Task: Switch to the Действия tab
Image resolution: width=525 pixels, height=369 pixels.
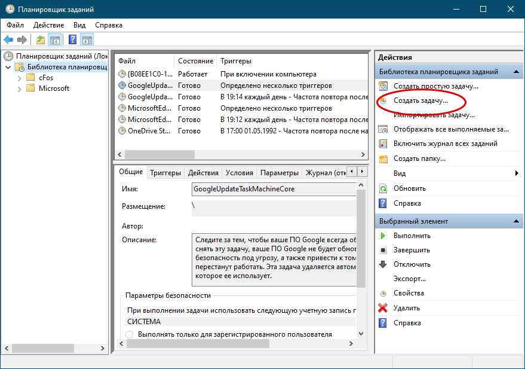Action: coord(203,173)
